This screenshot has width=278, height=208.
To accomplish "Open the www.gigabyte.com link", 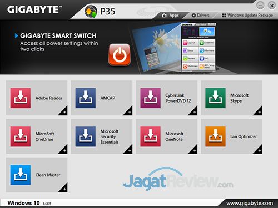I will point(250,203).
